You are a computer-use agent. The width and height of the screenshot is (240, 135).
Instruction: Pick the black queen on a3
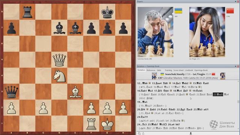(11, 92)
